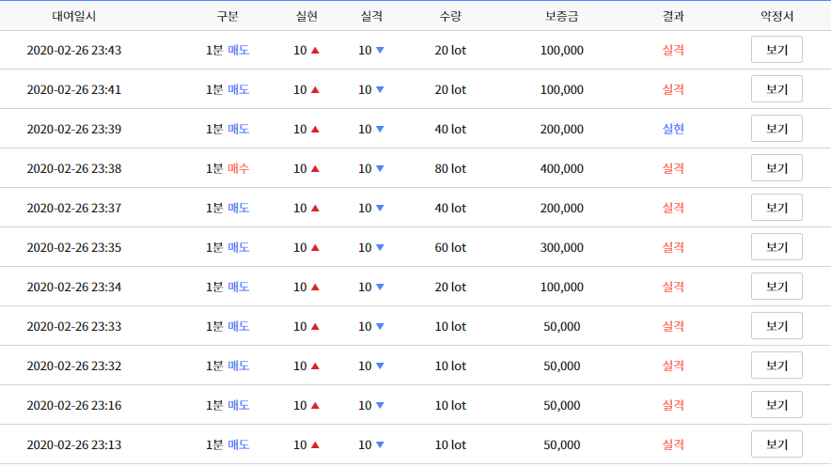The image size is (831, 467).
Task: Click red up triangle in 23:16 row
Action: (x=315, y=406)
